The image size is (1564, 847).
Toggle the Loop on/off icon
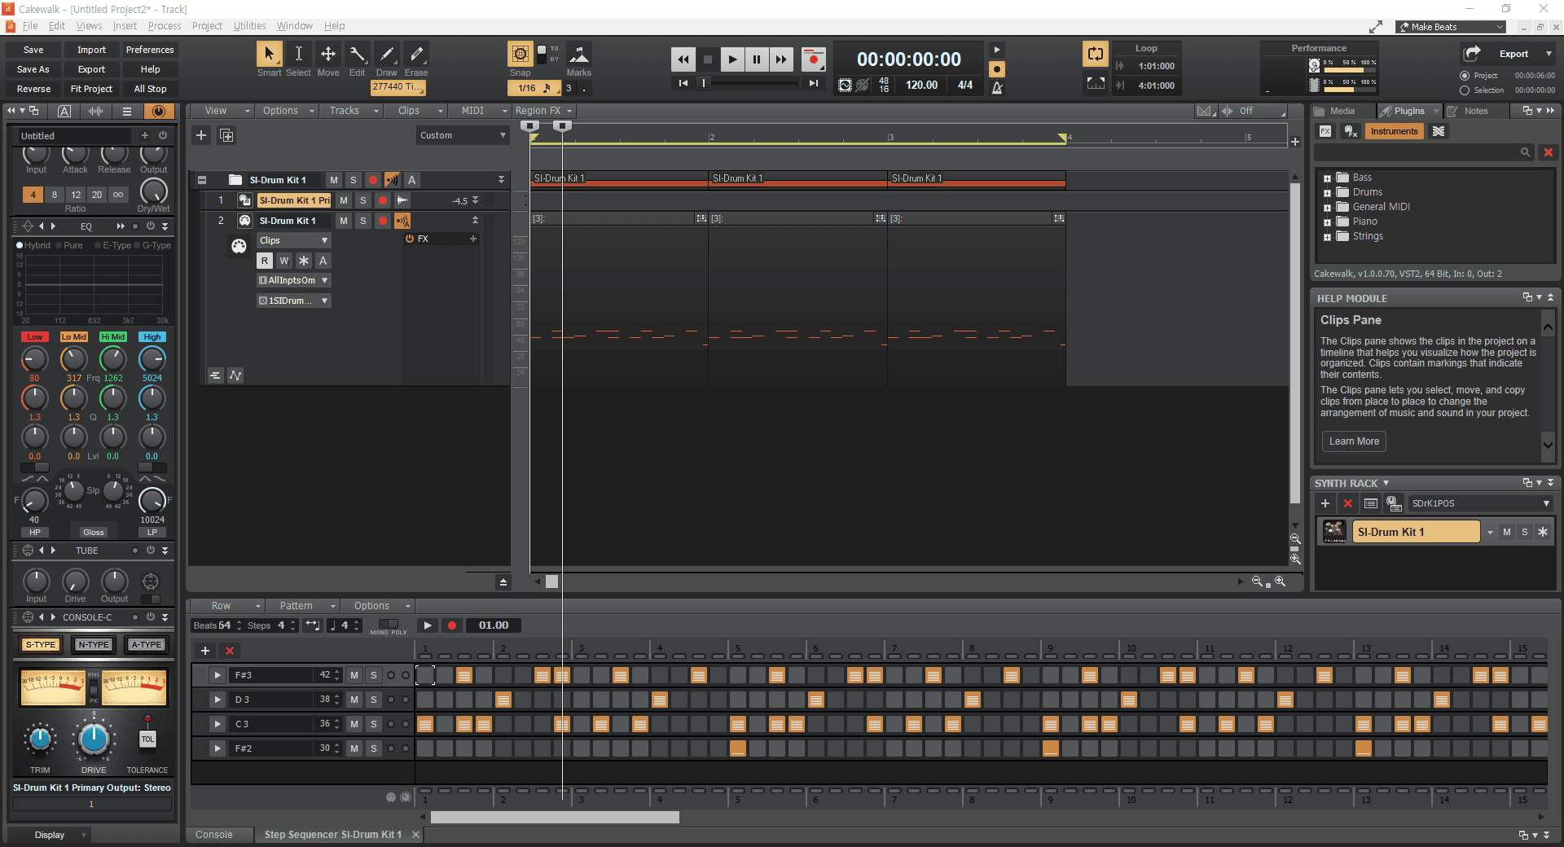pyautogui.click(x=1095, y=55)
